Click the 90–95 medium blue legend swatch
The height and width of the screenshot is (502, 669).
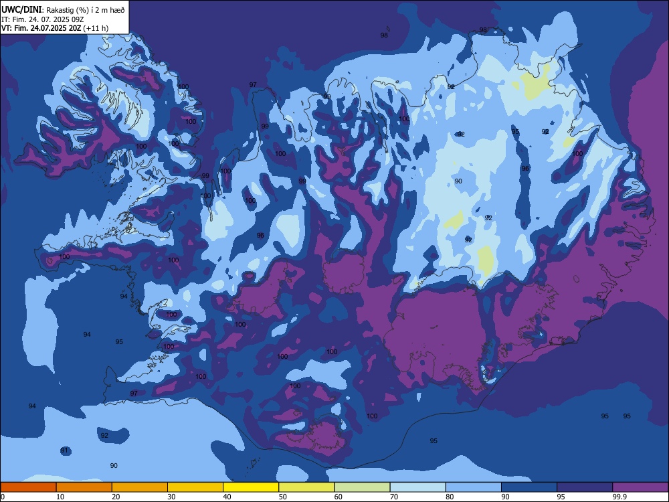point(529,487)
